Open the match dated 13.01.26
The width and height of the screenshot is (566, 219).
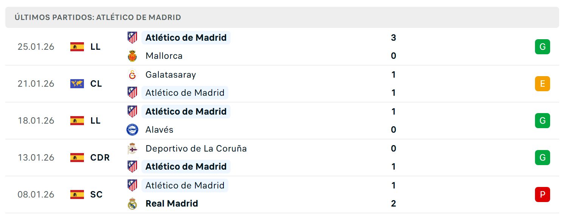point(282,158)
